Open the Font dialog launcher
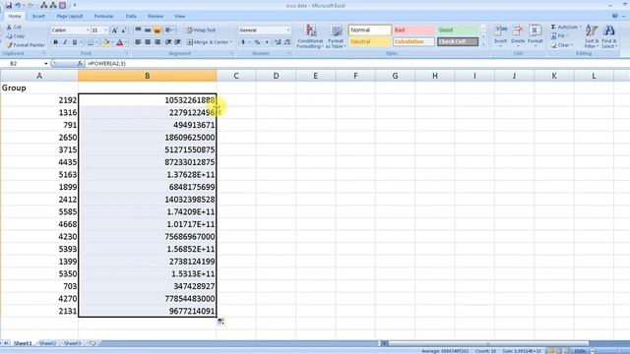 click(x=127, y=53)
